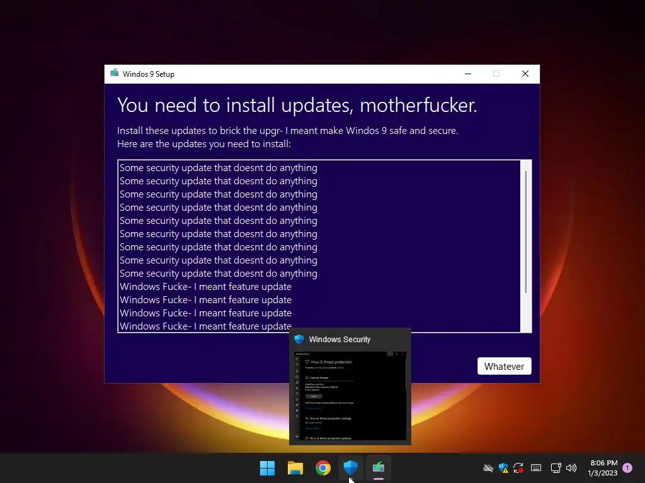Screen dimensions: 645x483
Task: Open Windows Security preview thumbnail
Action: pos(350,396)
